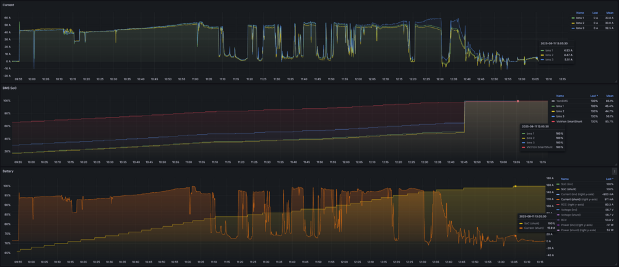The width and height of the screenshot is (619, 267).
Task: Click the Current panel resize handle corner
Action: click(616, 81)
